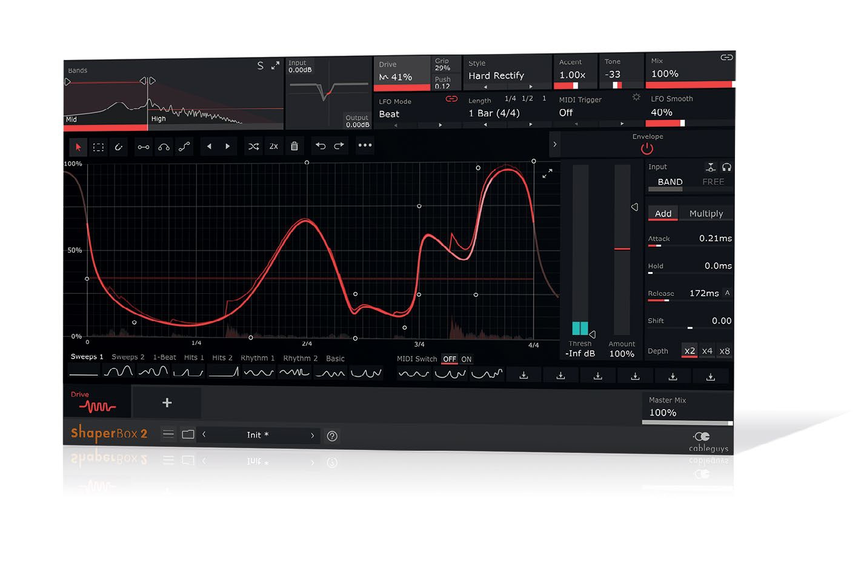Redo the last edit
The image size is (864, 581).
(x=339, y=145)
